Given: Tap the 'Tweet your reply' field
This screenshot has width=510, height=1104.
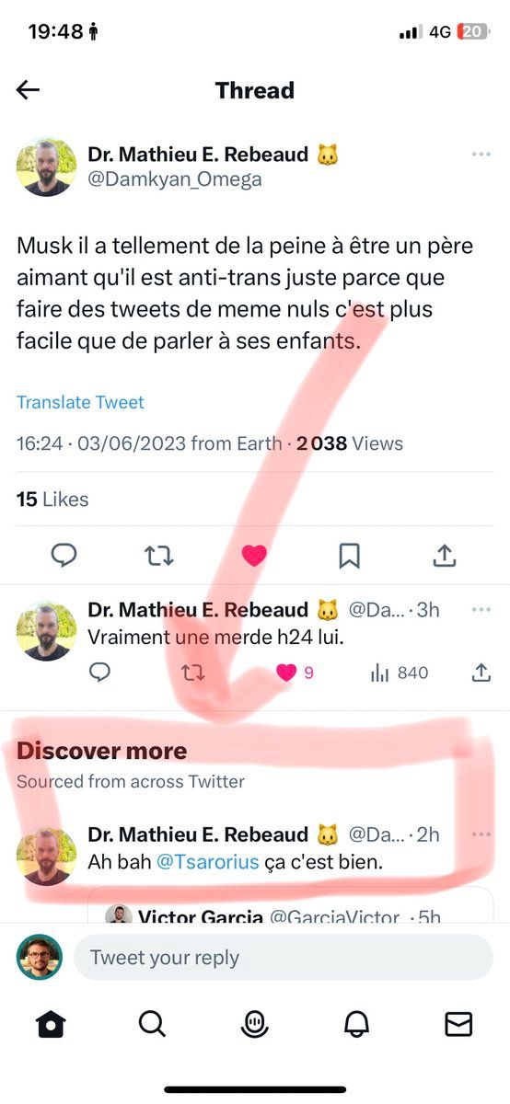Looking at the screenshot, I should coord(284,957).
